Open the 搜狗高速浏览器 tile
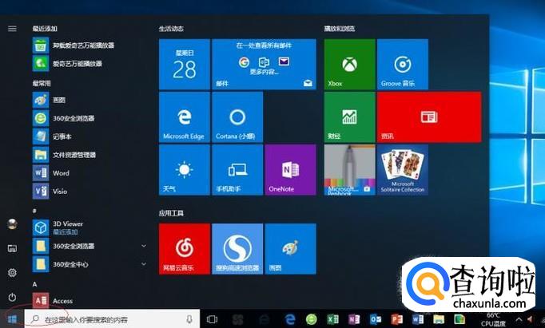 click(x=237, y=249)
